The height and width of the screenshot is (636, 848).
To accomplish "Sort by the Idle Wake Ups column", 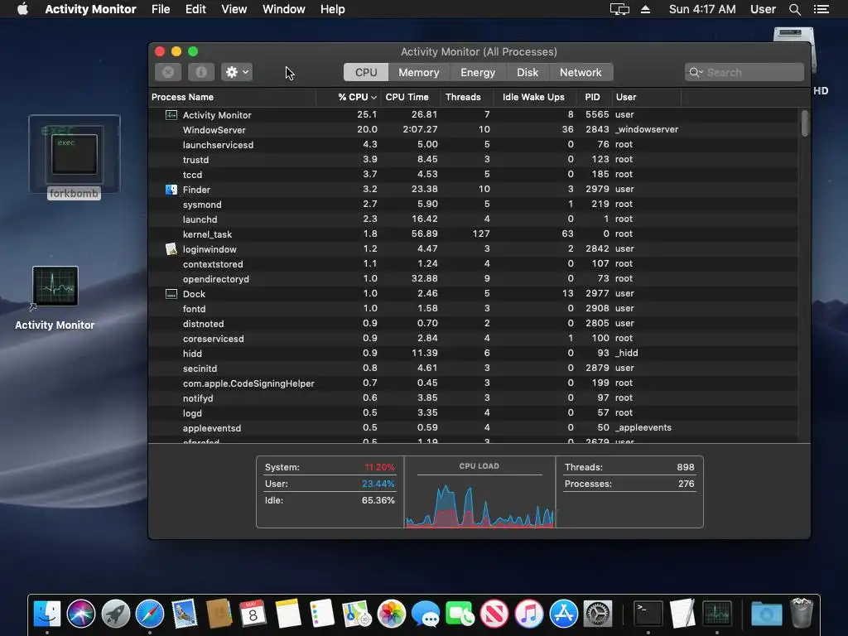I will pyautogui.click(x=536, y=98).
